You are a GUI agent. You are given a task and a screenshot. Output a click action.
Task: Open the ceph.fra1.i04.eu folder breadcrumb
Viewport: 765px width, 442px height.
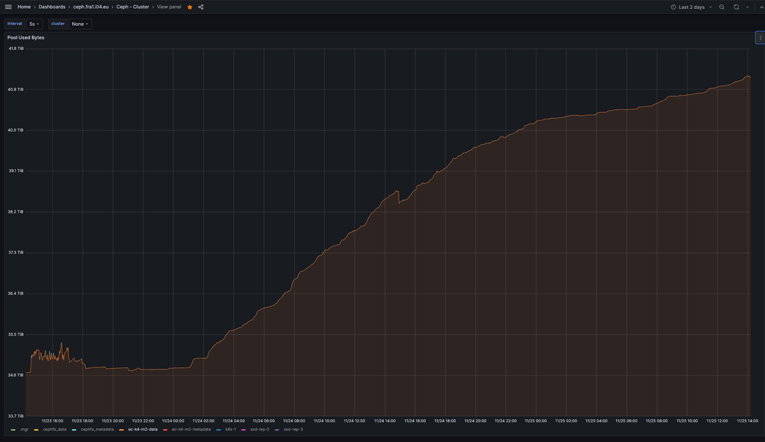pos(91,7)
